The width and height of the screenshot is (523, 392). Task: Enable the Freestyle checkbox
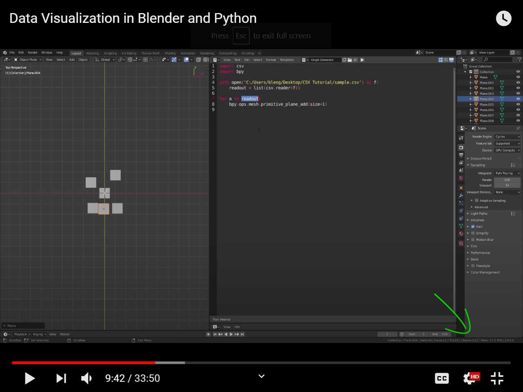tap(473, 266)
